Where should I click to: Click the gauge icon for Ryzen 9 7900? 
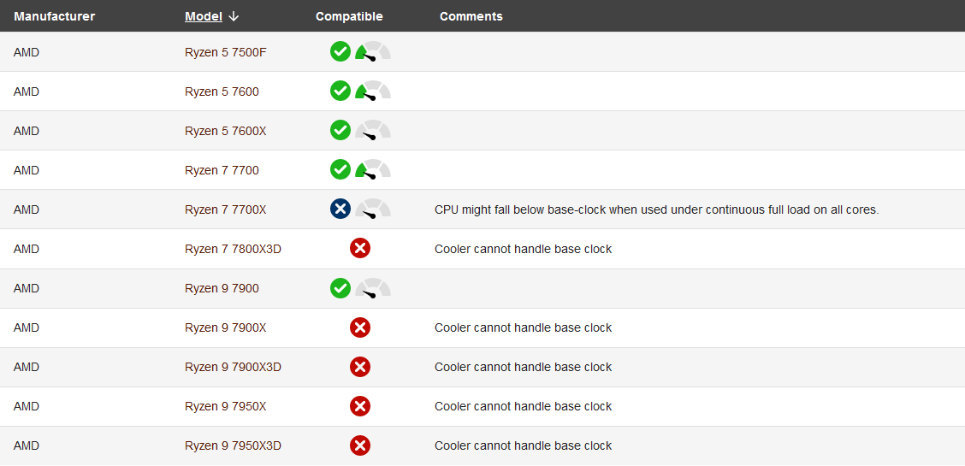point(373,287)
